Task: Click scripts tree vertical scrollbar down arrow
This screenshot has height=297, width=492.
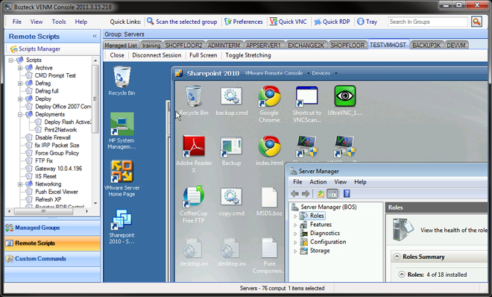Action: point(95,204)
